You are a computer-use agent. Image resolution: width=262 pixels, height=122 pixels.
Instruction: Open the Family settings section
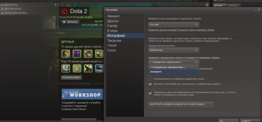tap(125, 26)
